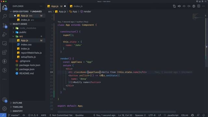This screenshot has height=117, width=208.
Task: Open file at previous revision (GitLens)
Action: pyautogui.click(x=179, y=6)
